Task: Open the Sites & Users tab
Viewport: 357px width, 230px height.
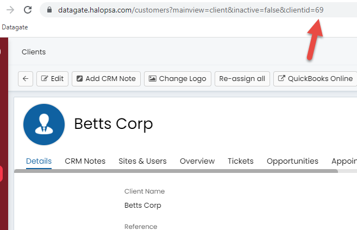Action: coord(142,161)
